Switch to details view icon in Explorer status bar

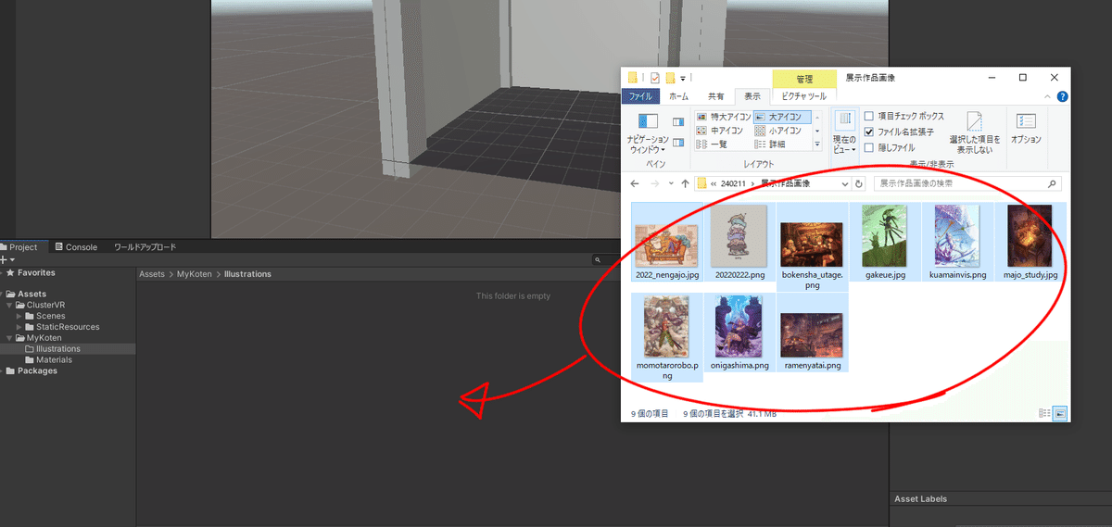click(1044, 413)
